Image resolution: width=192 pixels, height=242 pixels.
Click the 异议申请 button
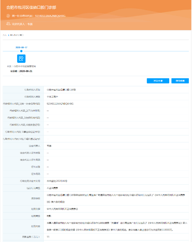(x=158, y=81)
